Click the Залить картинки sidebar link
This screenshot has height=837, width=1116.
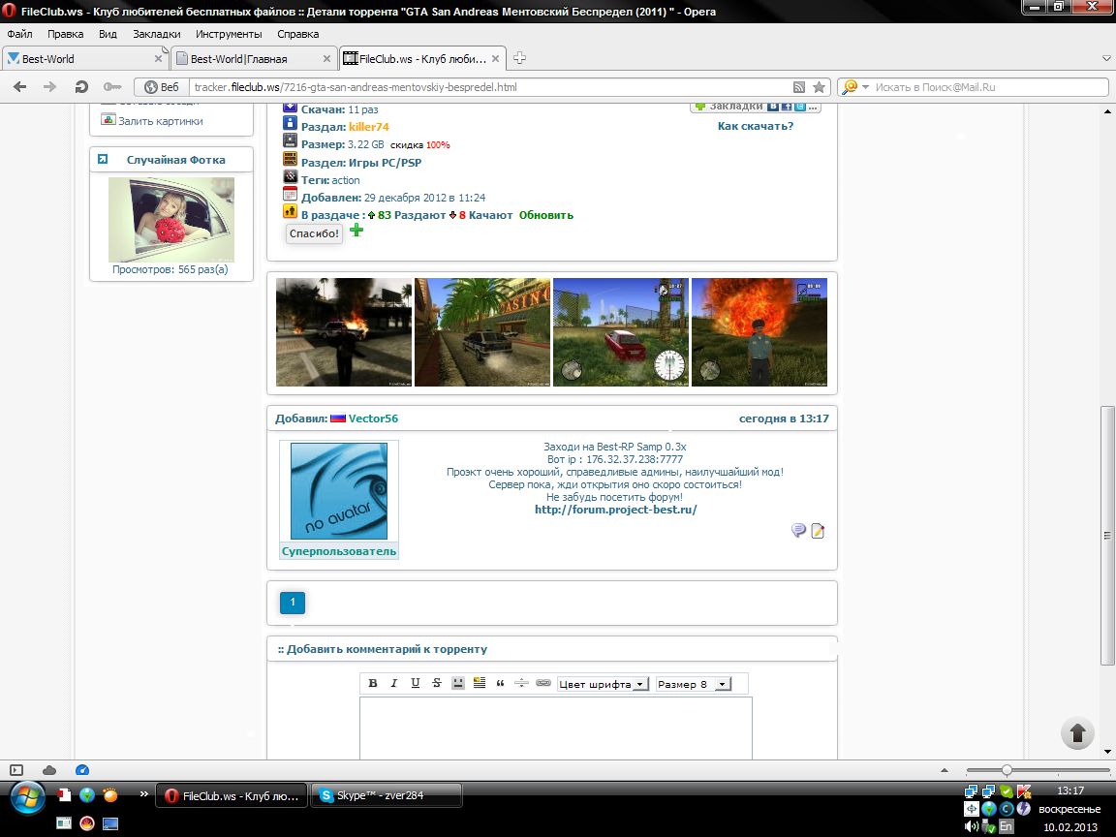160,121
